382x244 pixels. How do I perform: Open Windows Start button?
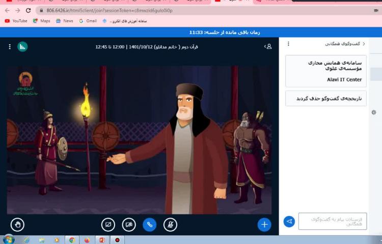[x=9, y=239]
